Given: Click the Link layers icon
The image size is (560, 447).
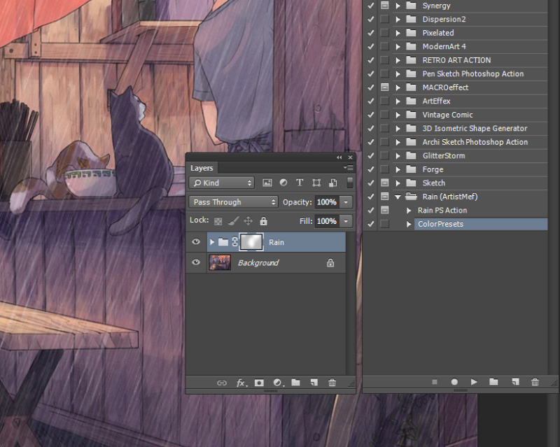Looking at the screenshot, I should (222, 383).
